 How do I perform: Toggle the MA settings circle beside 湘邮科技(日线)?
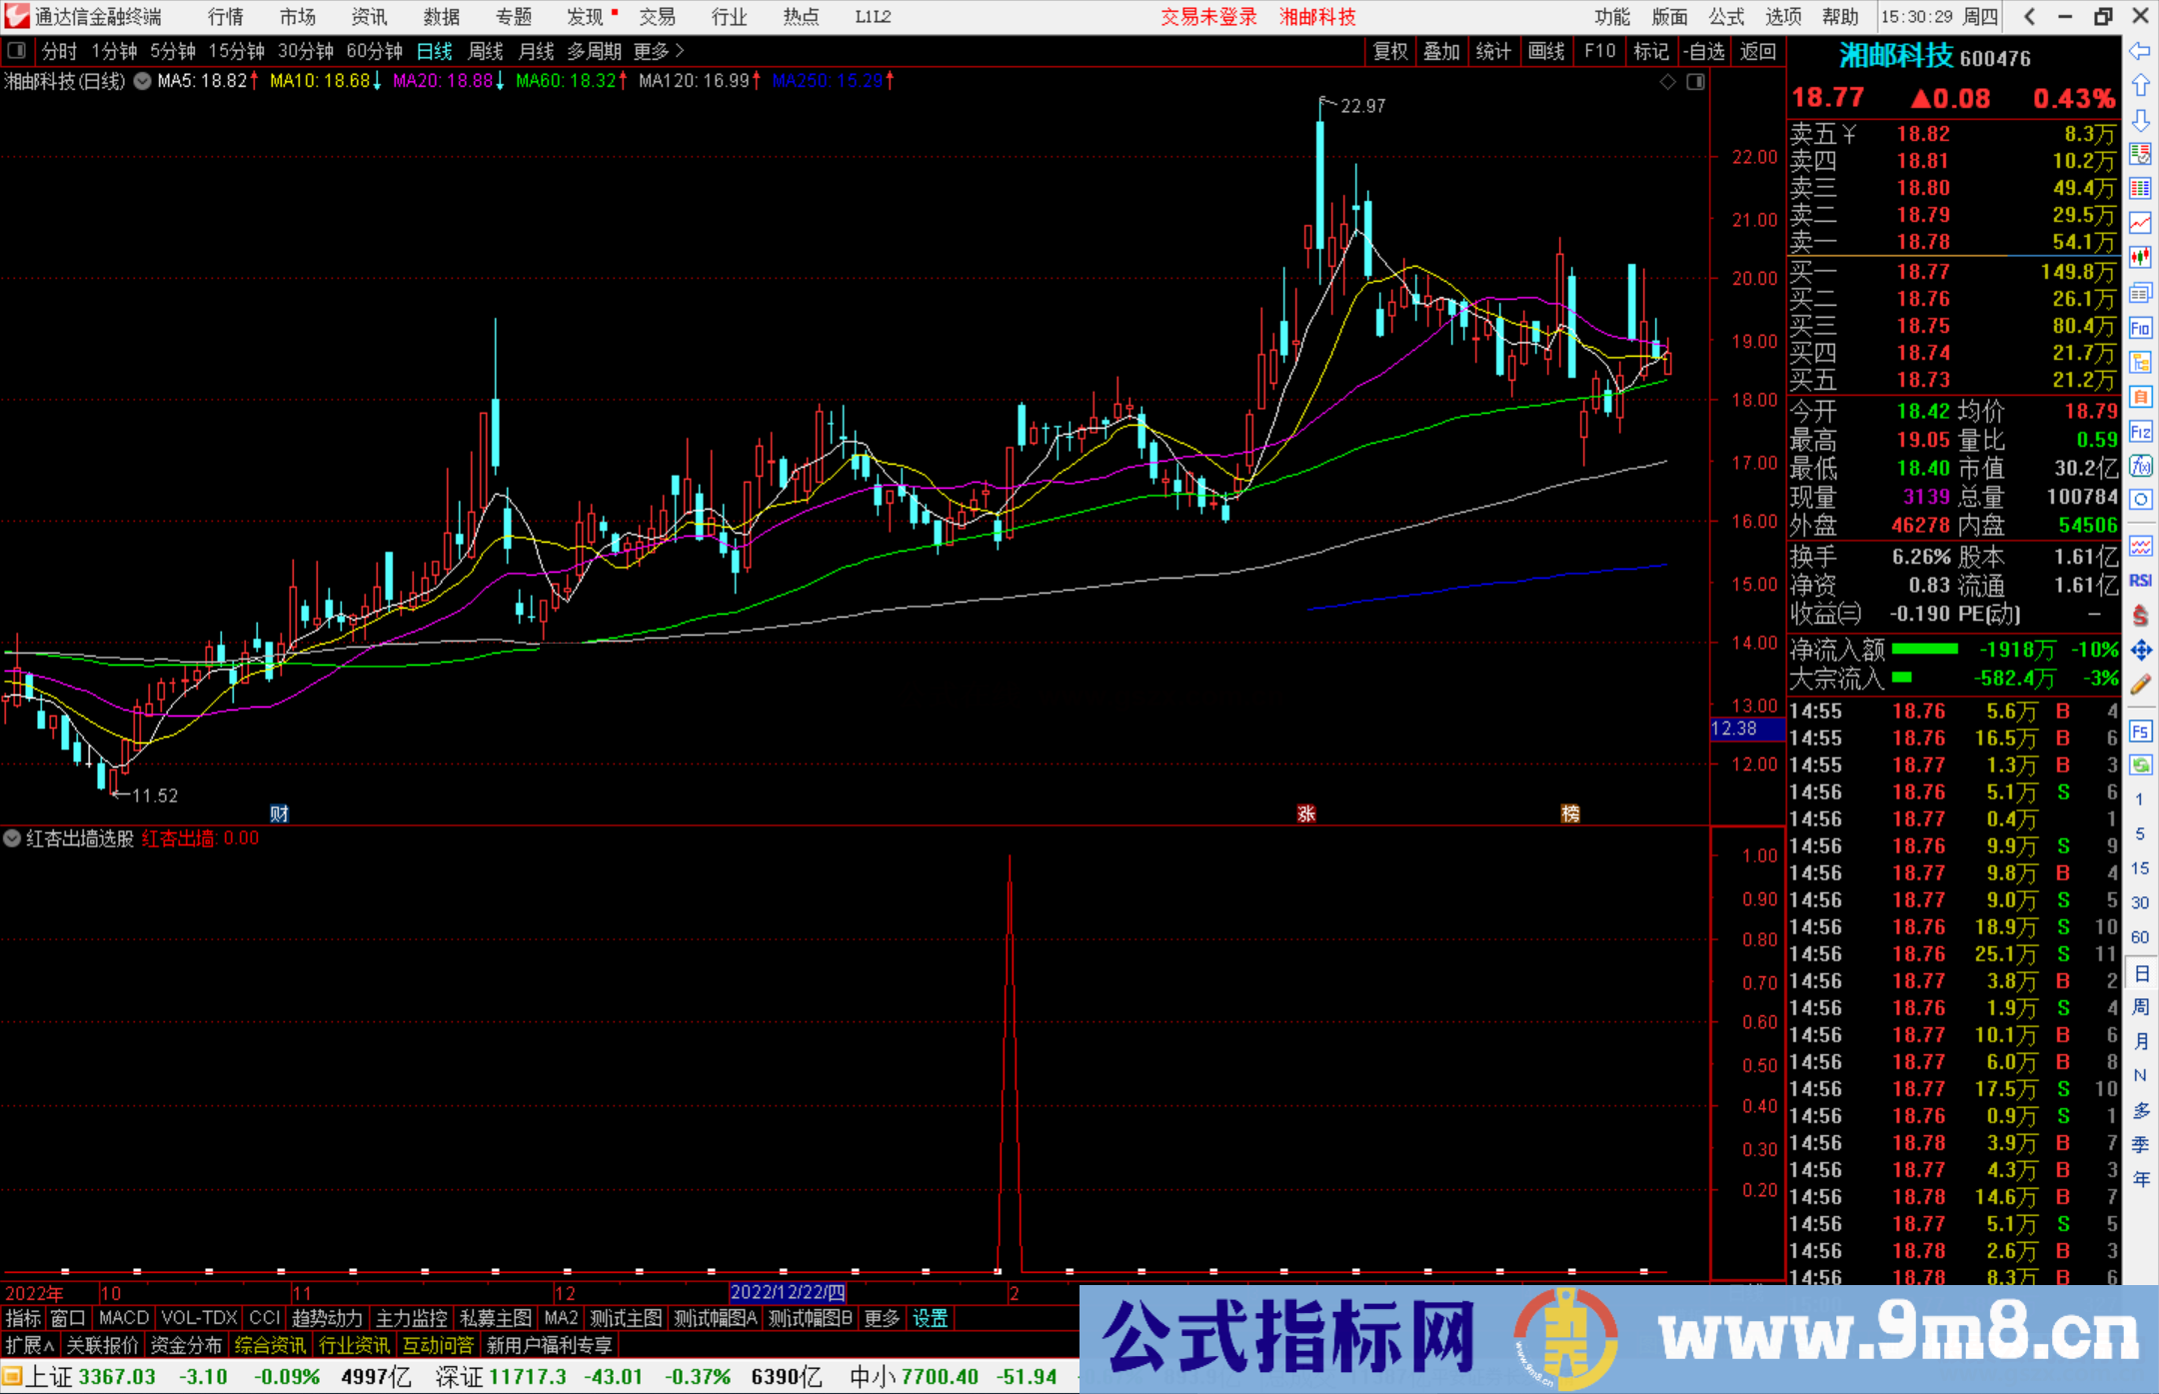coord(143,81)
